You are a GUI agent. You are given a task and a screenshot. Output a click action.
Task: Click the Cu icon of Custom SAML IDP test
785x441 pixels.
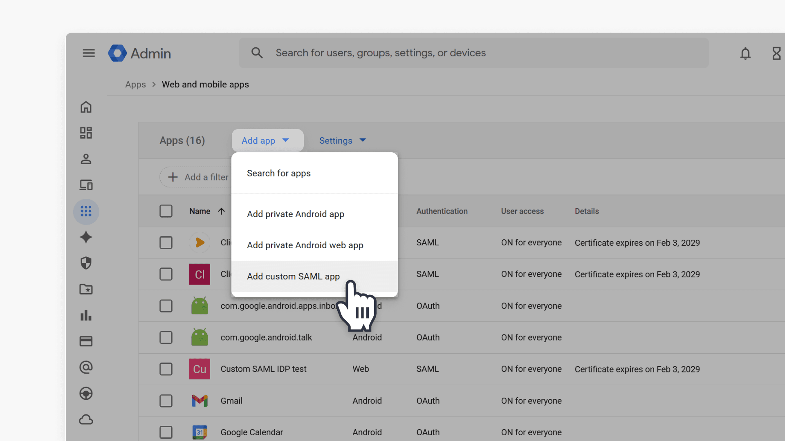(200, 369)
